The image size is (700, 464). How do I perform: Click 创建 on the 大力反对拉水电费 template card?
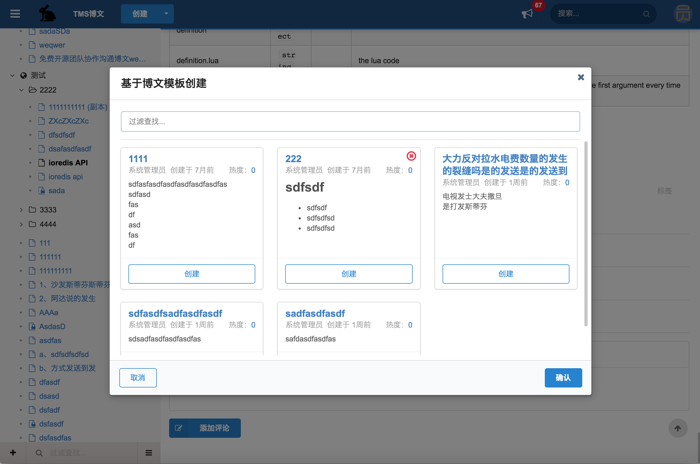click(x=506, y=274)
